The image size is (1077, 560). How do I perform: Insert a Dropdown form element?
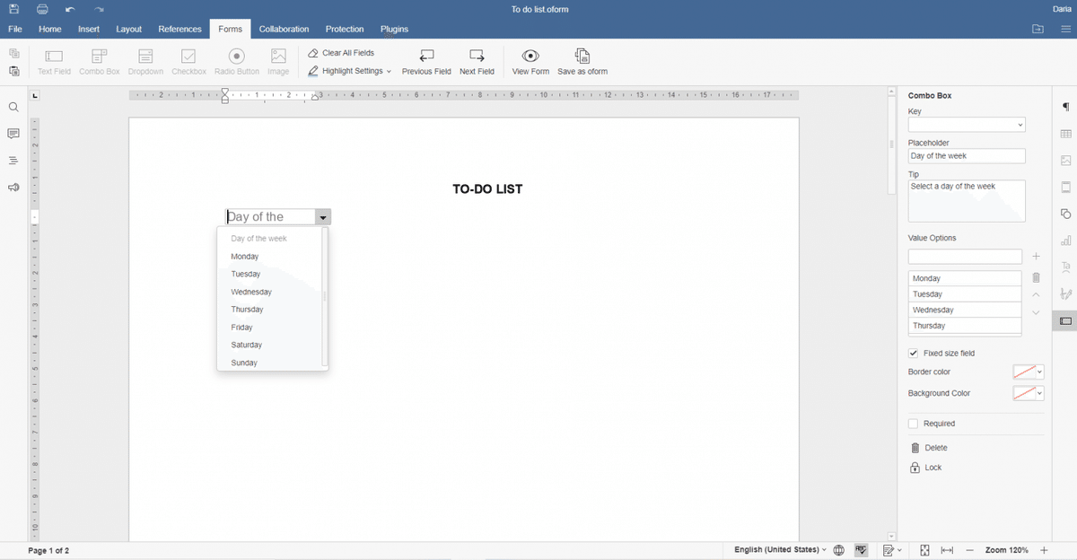coord(145,62)
